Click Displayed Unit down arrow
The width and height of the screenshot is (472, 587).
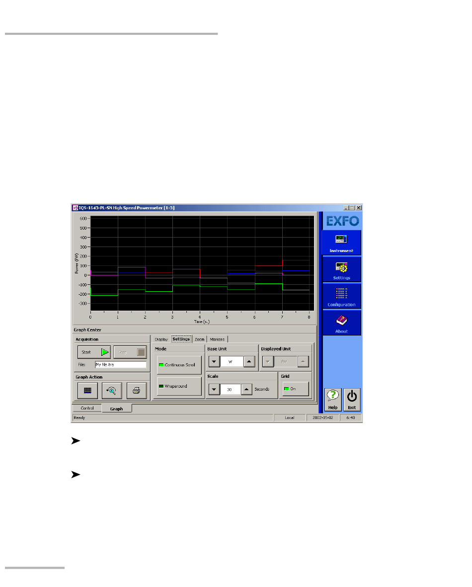tap(268, 362)
